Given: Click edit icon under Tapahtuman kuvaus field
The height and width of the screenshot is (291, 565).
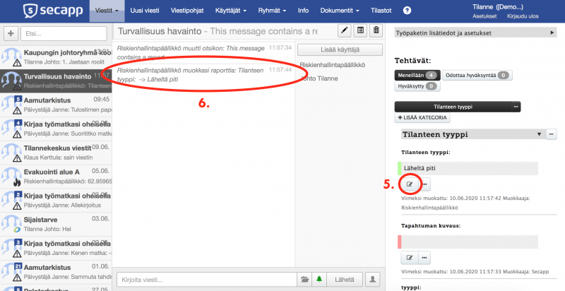Looking at the screenshot, I should click(x=410, y=258).
